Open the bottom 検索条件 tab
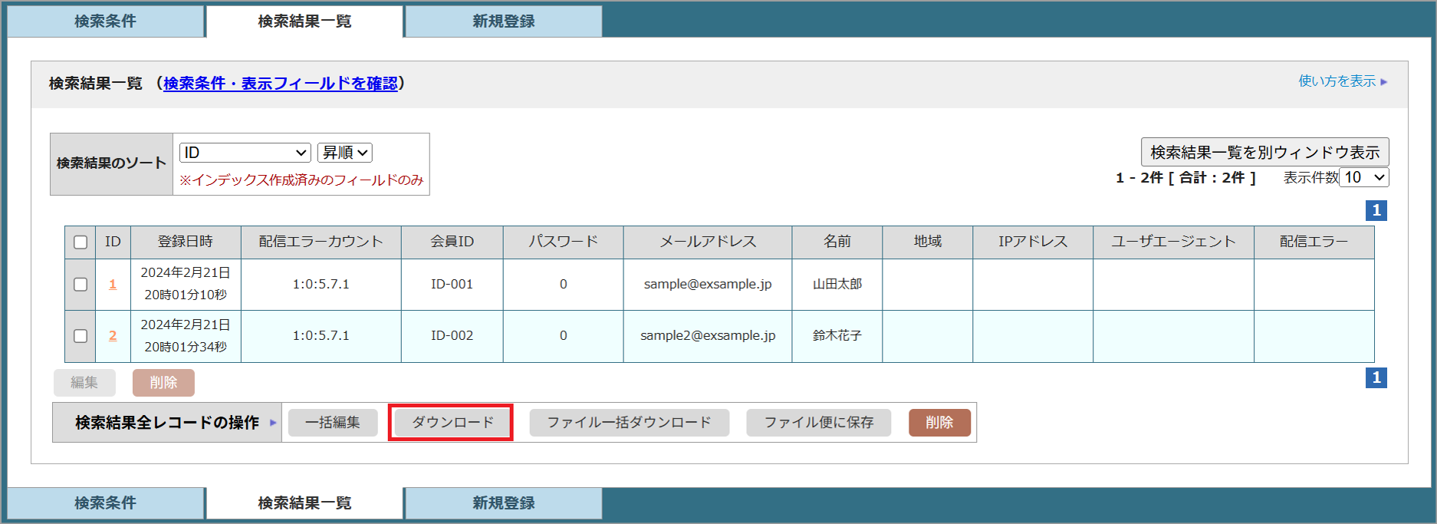The width and height of the screenshot is (1437, 524). point(105,503)
